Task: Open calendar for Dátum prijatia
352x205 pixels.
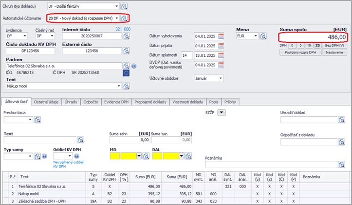Action: coord(221,46)
